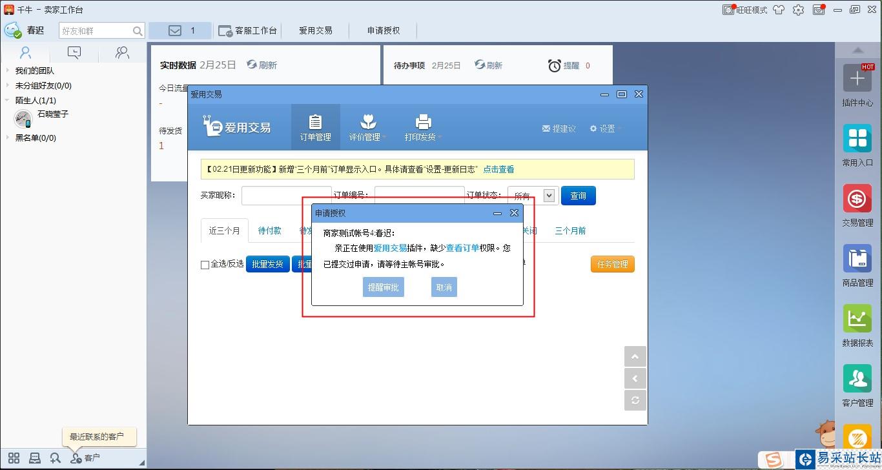
Task: Click the back arrow floating button
Action: [x=635, y=378]
